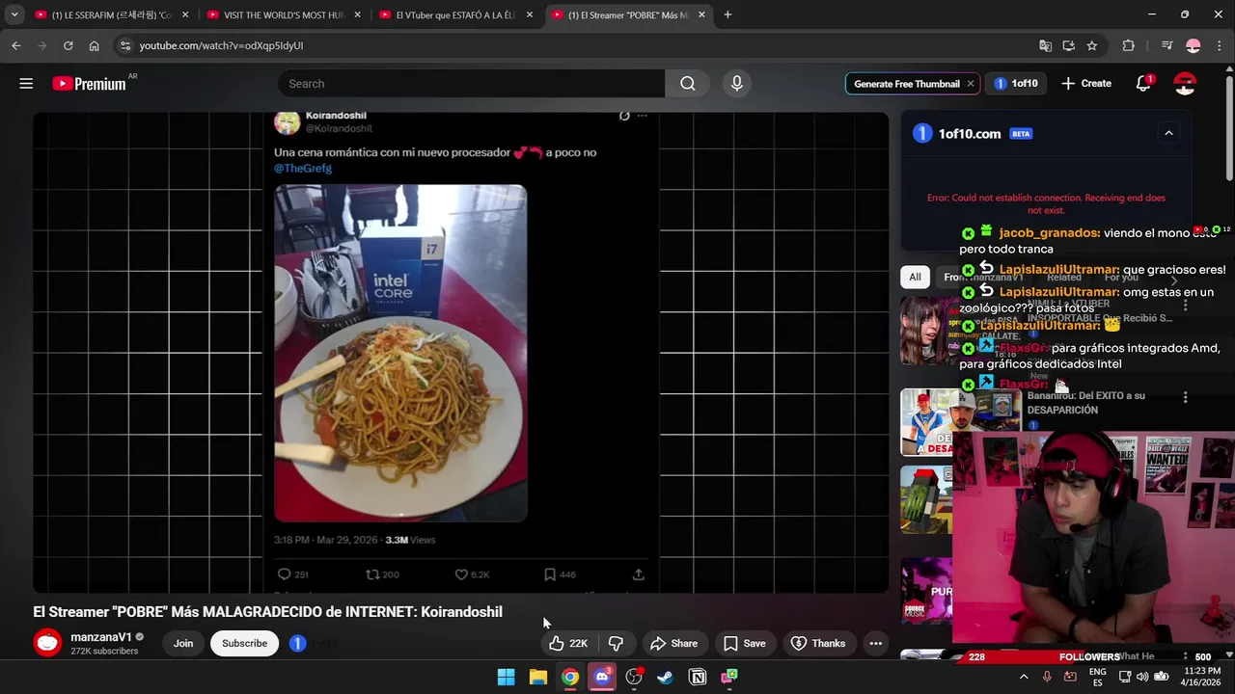Join the manzanaV1 channel membership
Screen dimensions: 1235x694
pos(183,643)
